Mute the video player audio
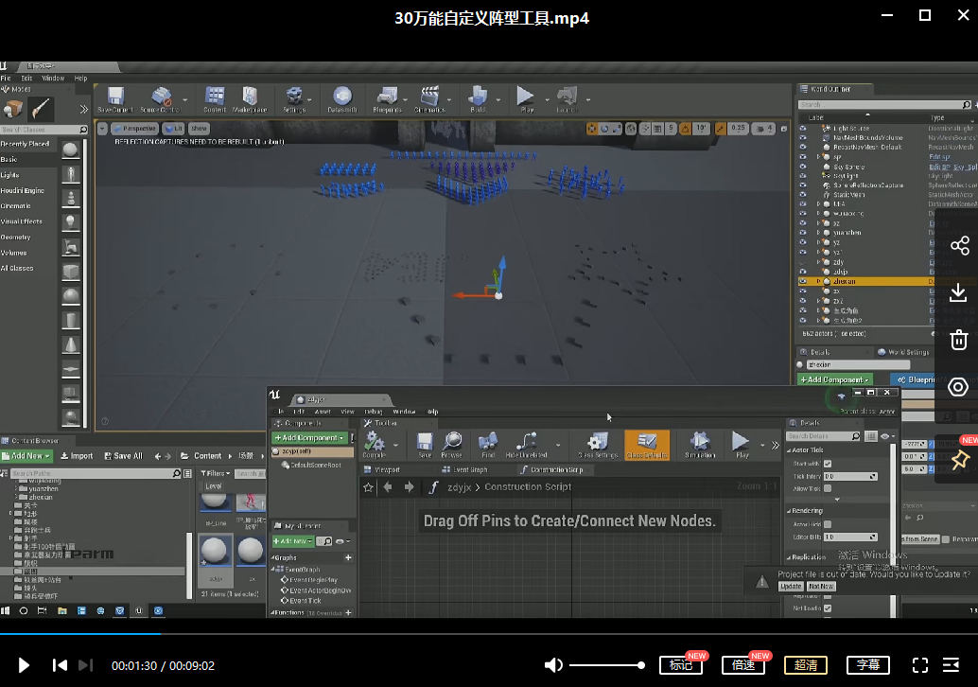The height and width of the screenshot is (687, 978). [553, 665]
